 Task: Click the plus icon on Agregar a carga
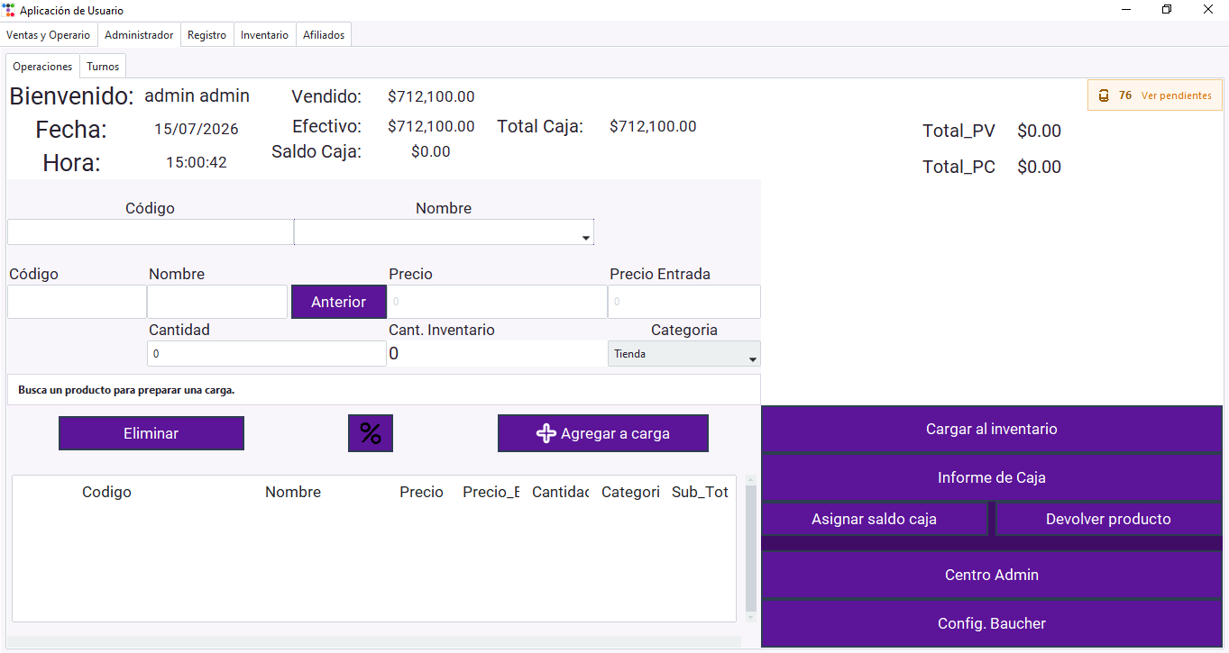point(546,433)
